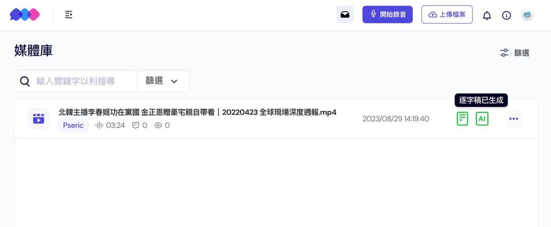Open the notifications bell

pos(487,15)
